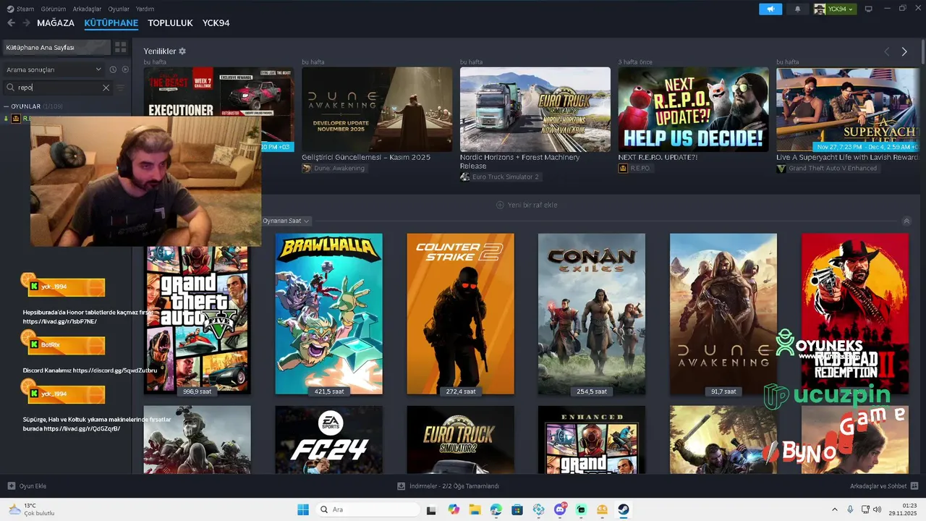Select Dune Awakening cover, 91,7 saat
The height and width of the screenshot is (521, 926).
(723, 313)
